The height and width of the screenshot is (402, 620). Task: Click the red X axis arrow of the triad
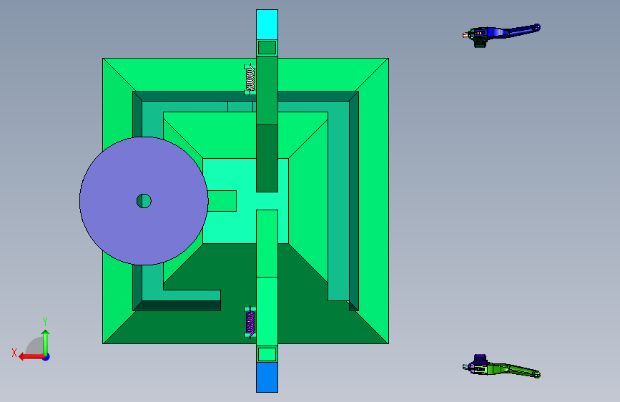pos(31,357)
